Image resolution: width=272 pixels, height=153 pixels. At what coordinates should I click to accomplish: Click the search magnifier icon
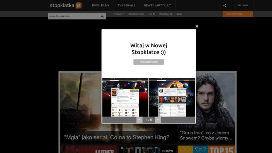102,16
